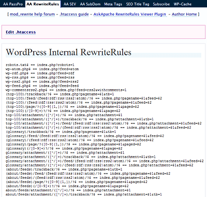Select the wp-rss2.php$ rule line
The image size is (207, 197).
[x=42, y=81]
